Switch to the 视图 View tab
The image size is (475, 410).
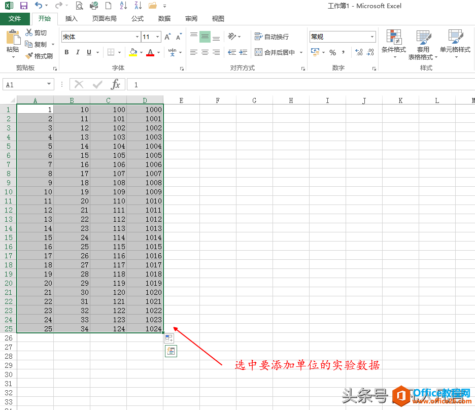coord(218,18)
